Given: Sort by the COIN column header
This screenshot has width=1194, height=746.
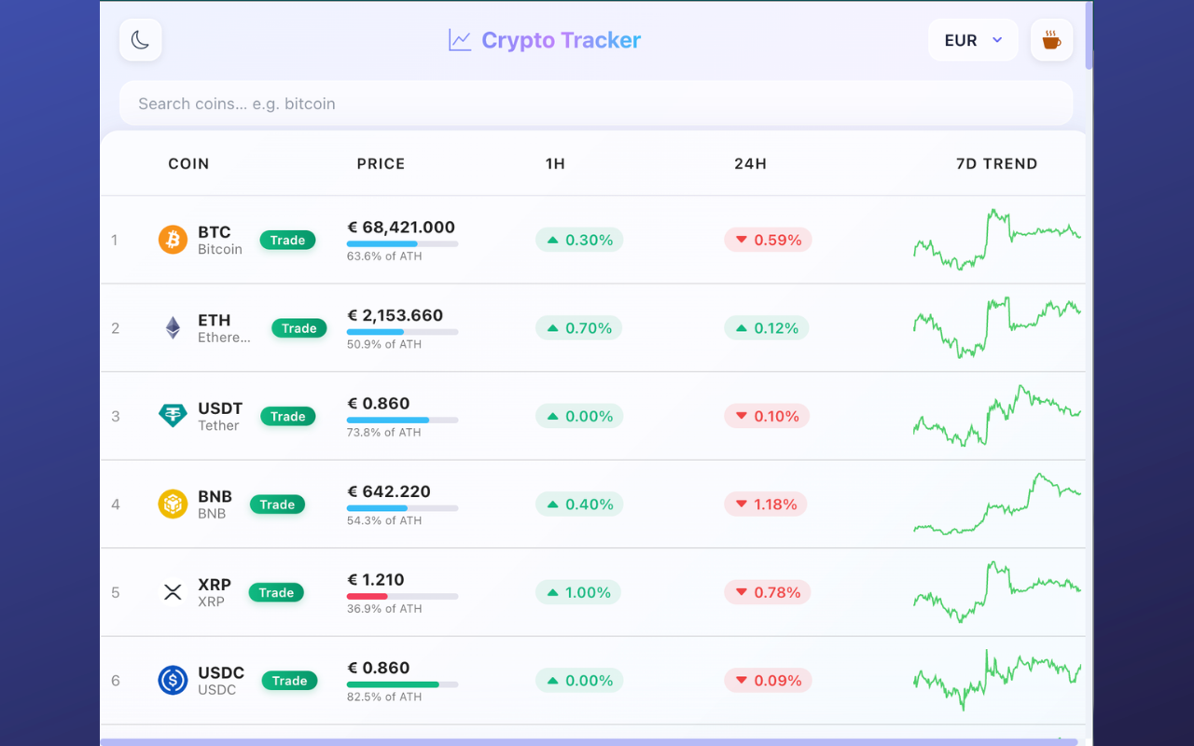Looking at the screenshot, I should pyautogui.click(x=188, y=163).
